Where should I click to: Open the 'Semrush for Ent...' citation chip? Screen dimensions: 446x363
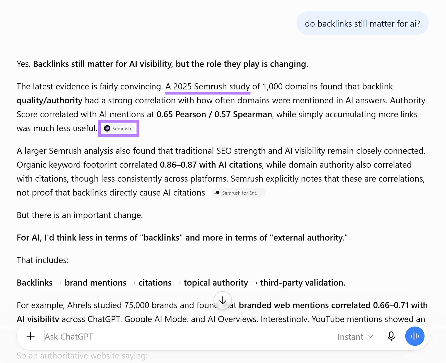(238, 193)
